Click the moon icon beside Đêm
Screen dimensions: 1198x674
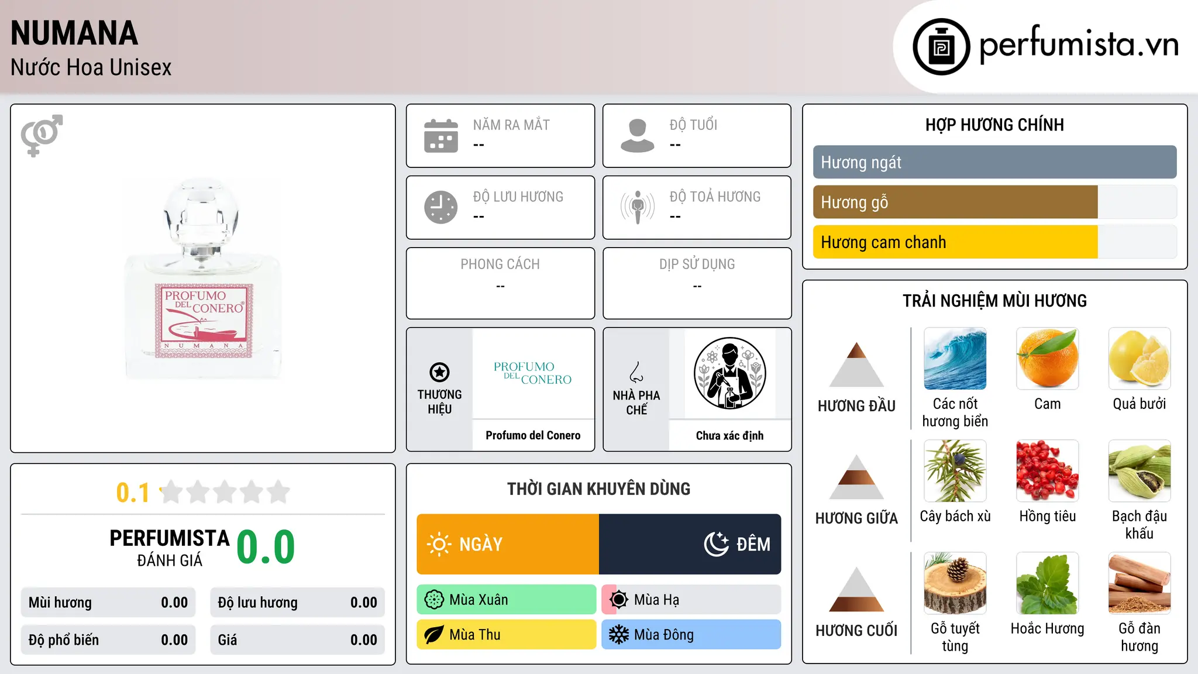(717, 544)
